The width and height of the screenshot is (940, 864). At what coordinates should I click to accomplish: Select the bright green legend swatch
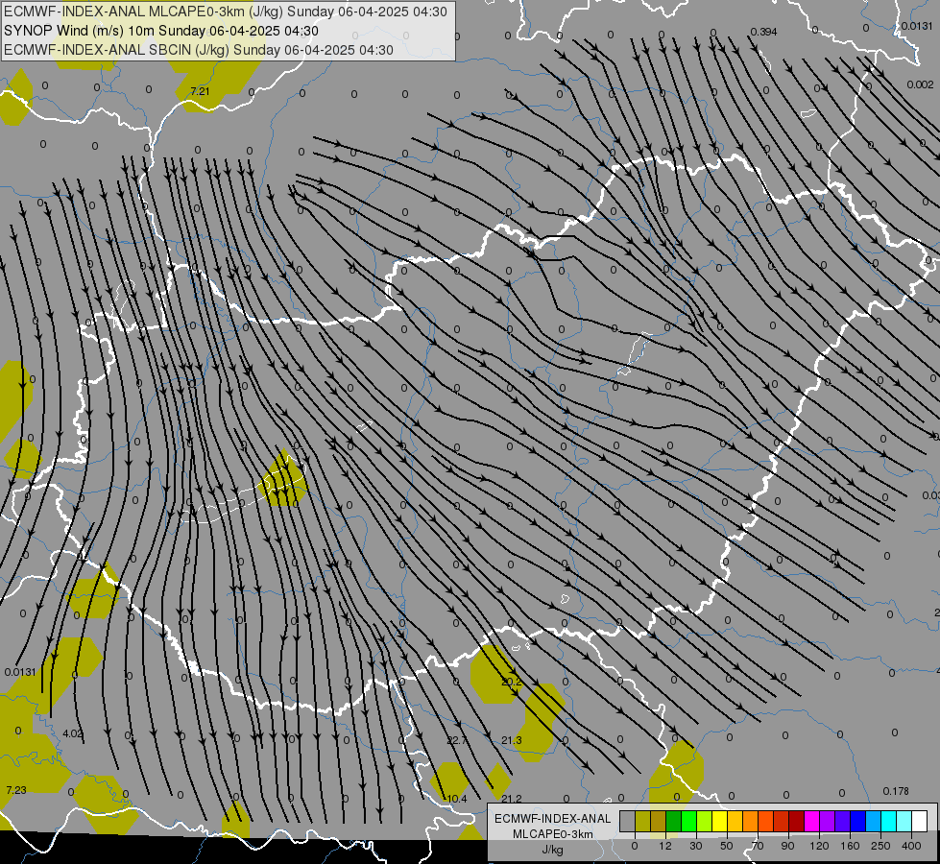coord(688,822)
